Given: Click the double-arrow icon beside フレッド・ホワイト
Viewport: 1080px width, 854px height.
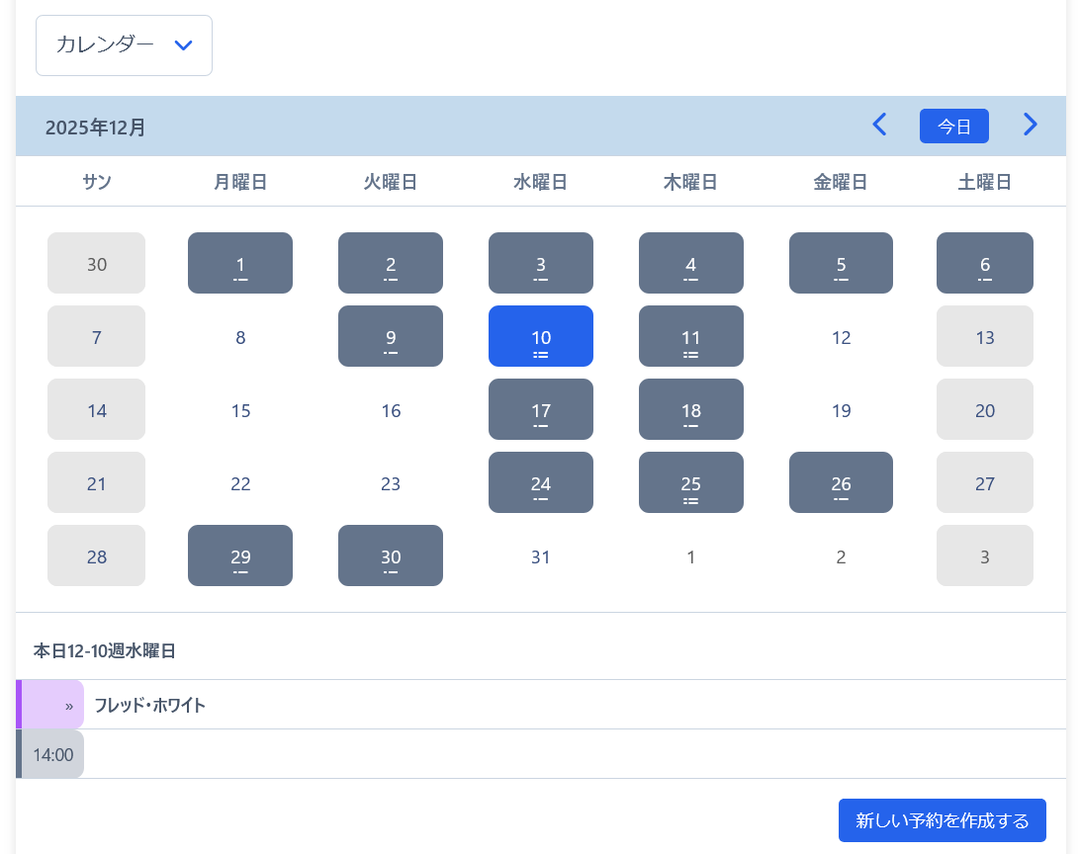Looking at the screenshot, I should (68, 706).
